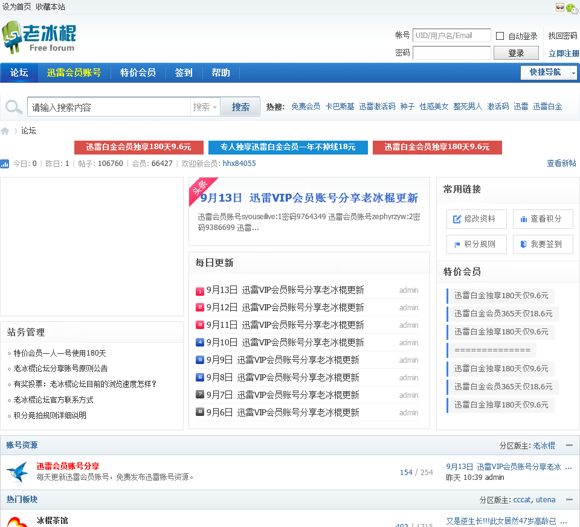Click hot search term 整死男人

(x=468, y=107)
